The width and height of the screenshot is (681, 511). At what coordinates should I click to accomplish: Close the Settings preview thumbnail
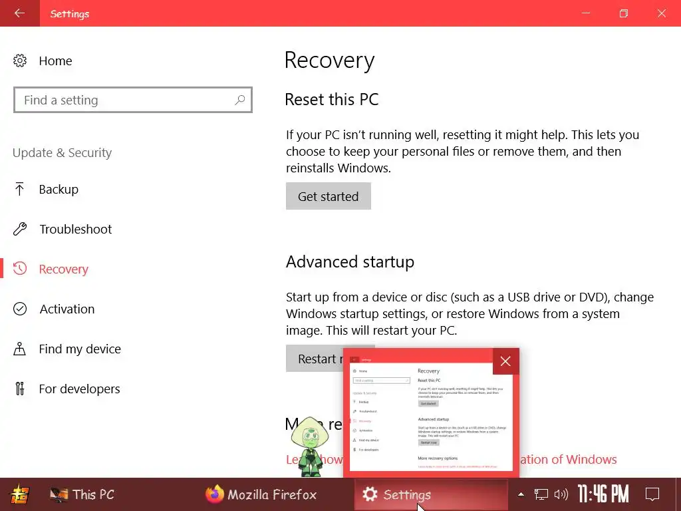505,361
